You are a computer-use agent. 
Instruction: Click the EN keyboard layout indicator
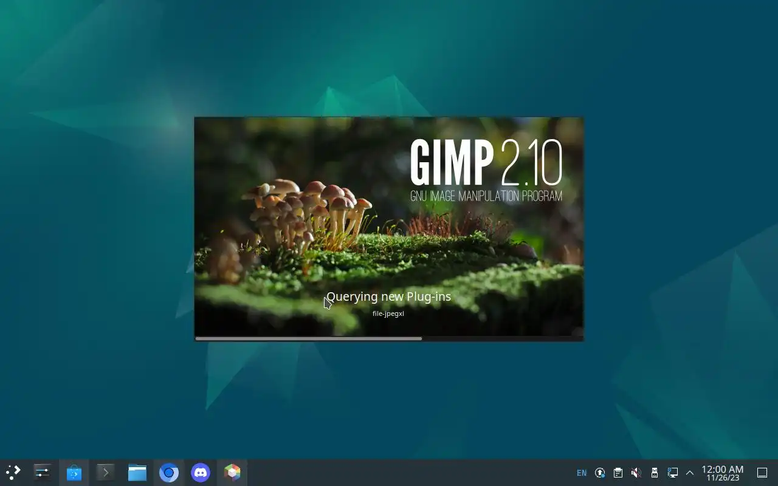tap(582, 473)
